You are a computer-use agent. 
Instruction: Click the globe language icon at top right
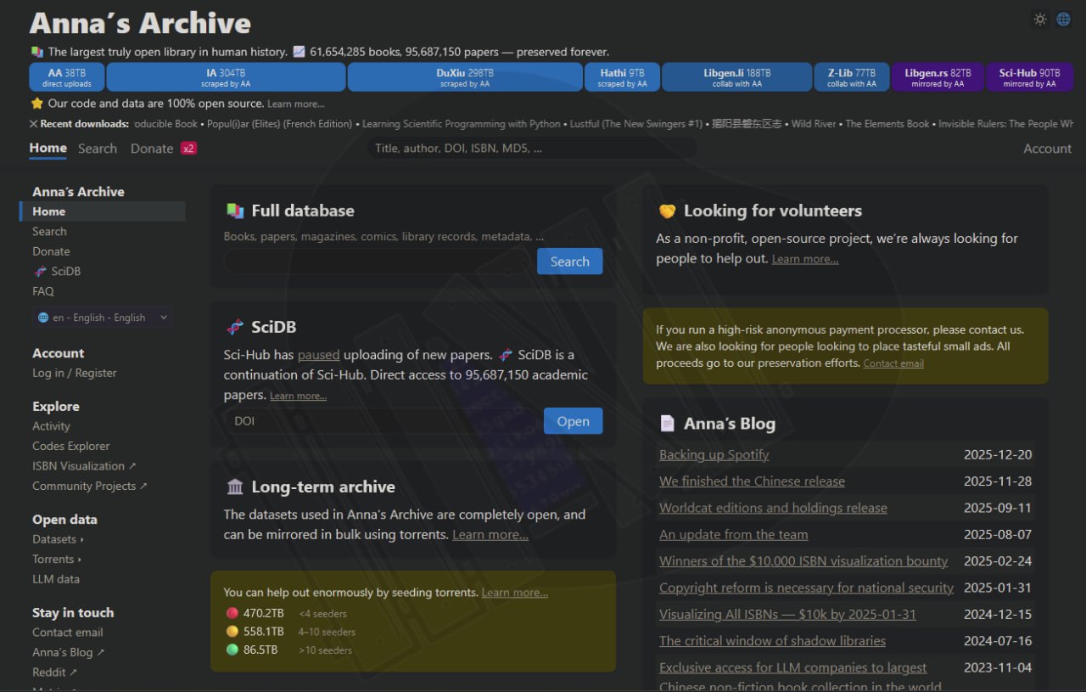[x=1063, y=20]
